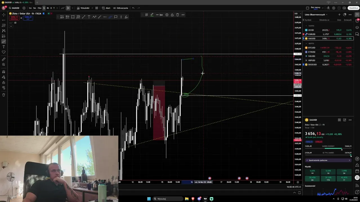Image resolution: width=360 pixels, height=202 pixels.
Task: Select the 4h timeframe
Action: (x=48, y=8)
